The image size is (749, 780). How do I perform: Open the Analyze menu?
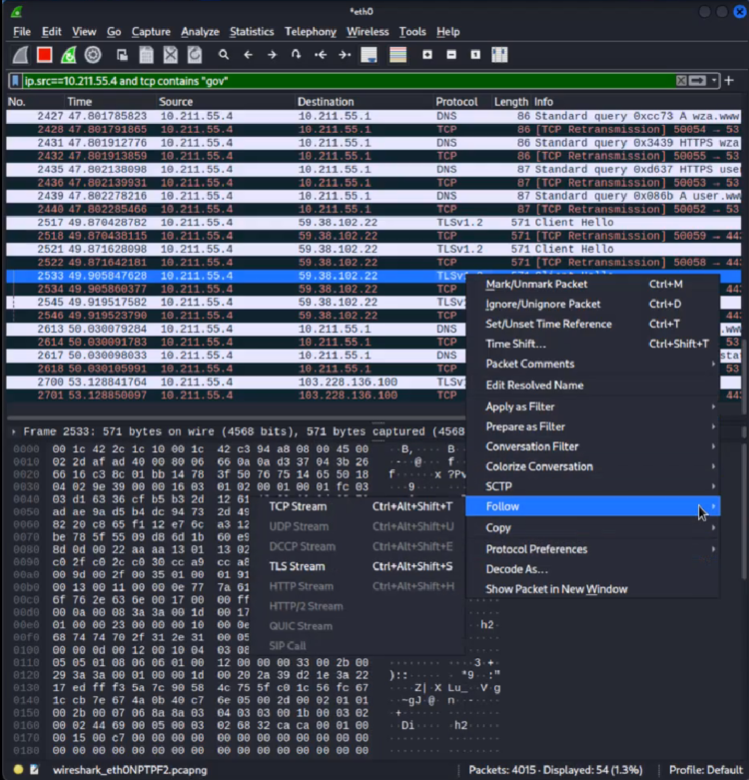click(x=200, y=31)
